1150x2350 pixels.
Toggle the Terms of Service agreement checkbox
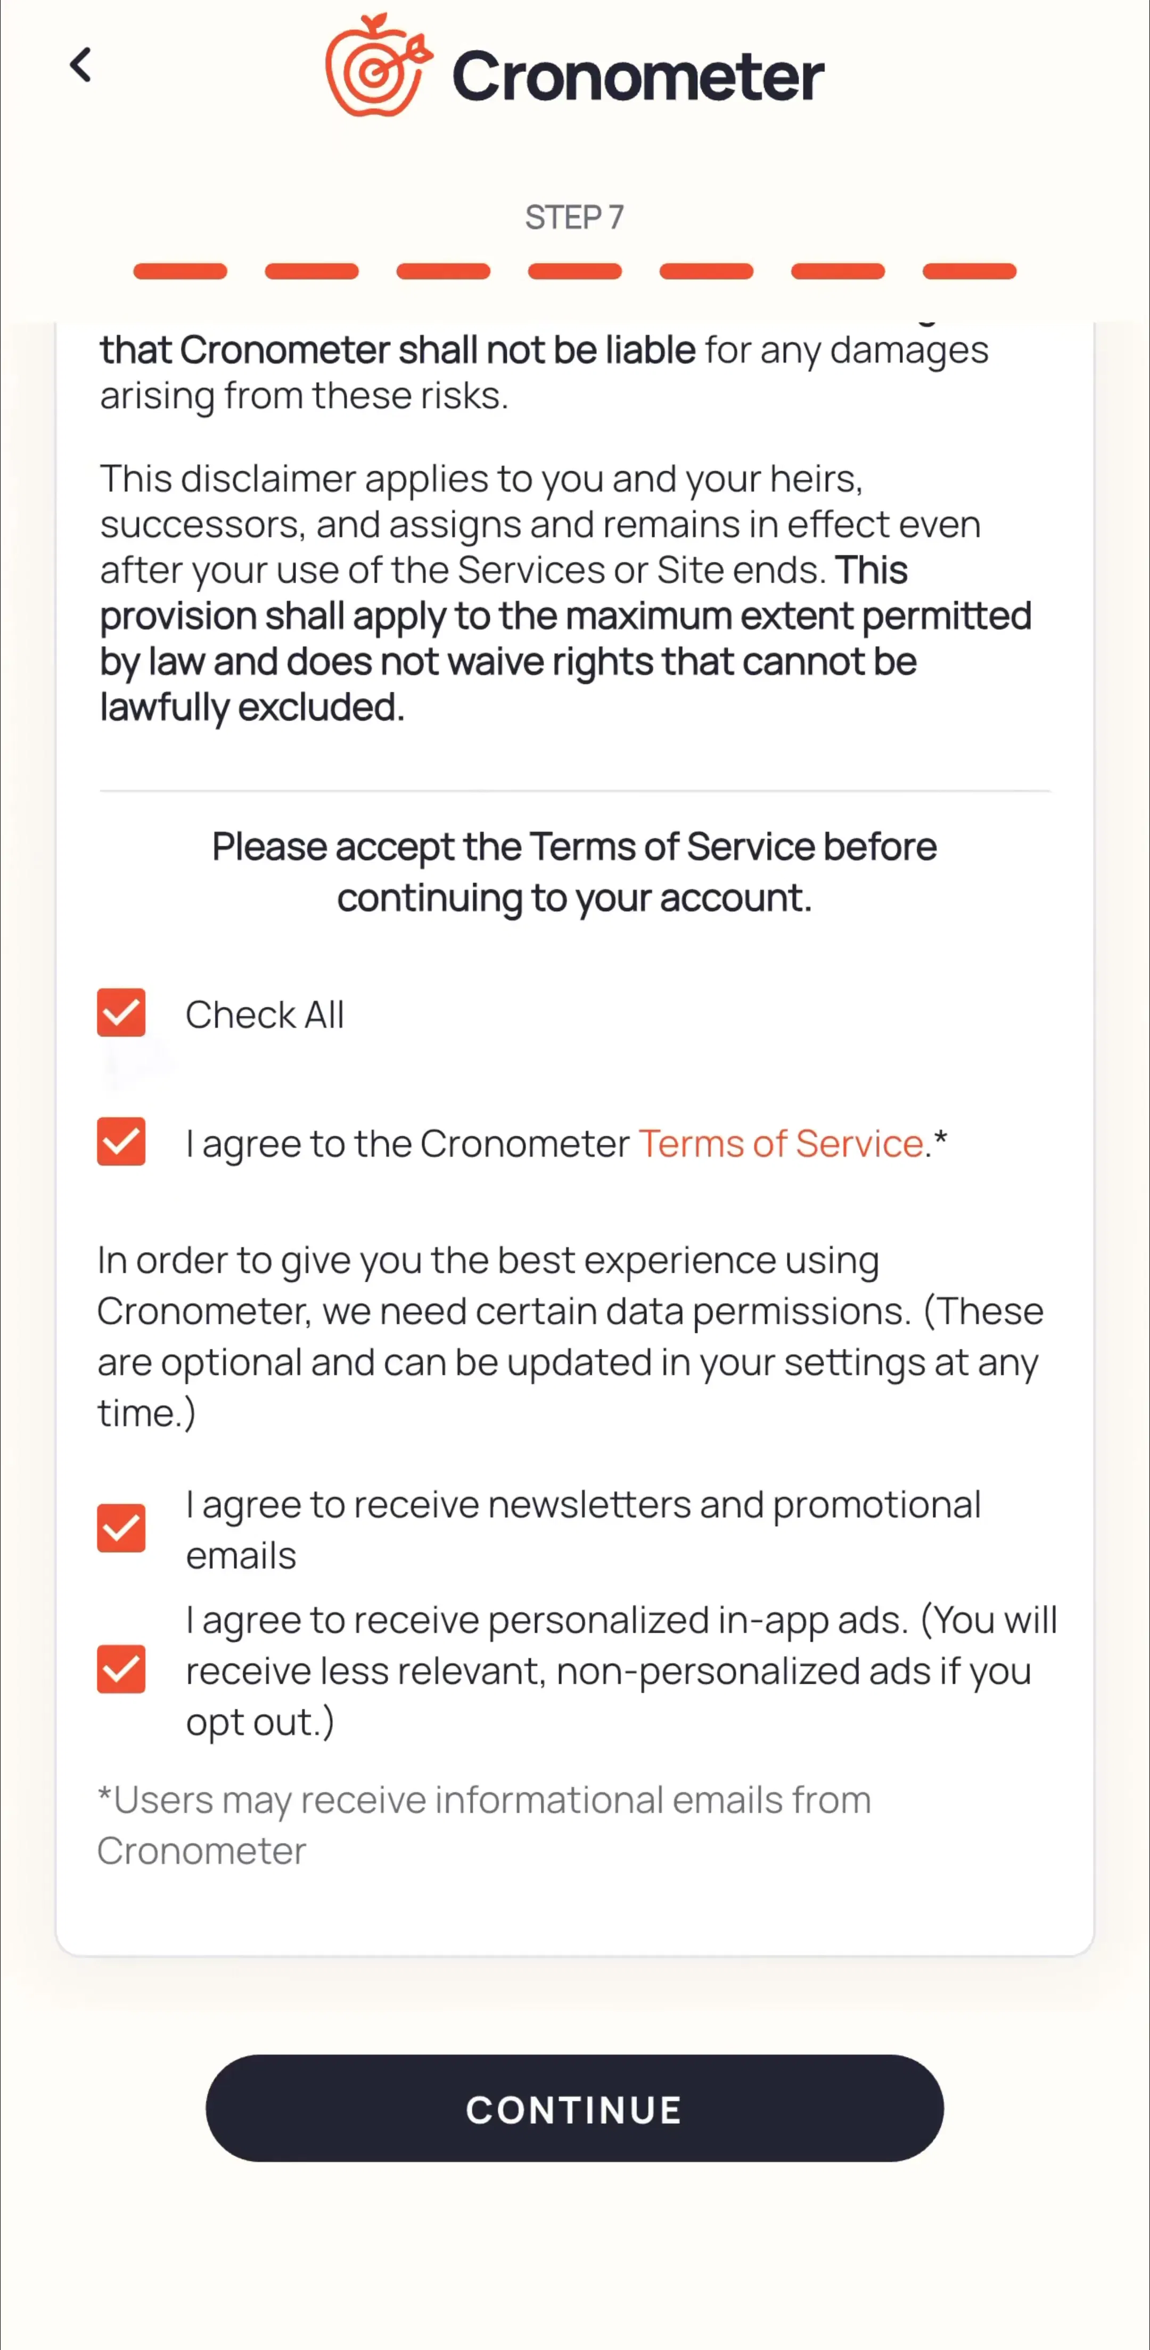[121, 1142]
